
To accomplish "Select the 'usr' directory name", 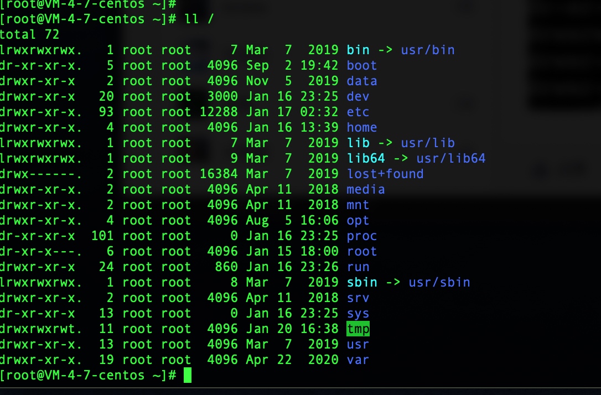I will pyautogui.click(x=358, y=344).
